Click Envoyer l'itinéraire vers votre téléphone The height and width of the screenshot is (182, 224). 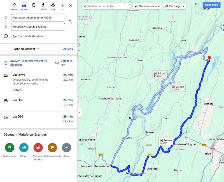(x=28, y=63)
